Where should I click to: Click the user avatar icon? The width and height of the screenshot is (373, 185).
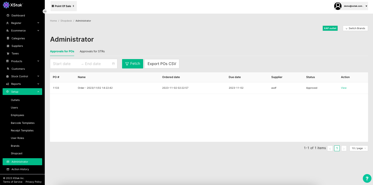tap(338, 6)
